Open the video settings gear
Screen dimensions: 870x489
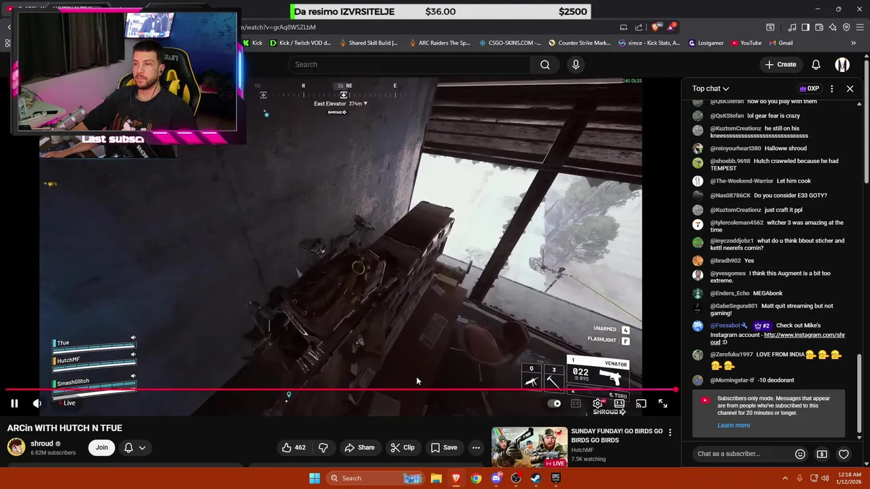(x=597, y=403)
